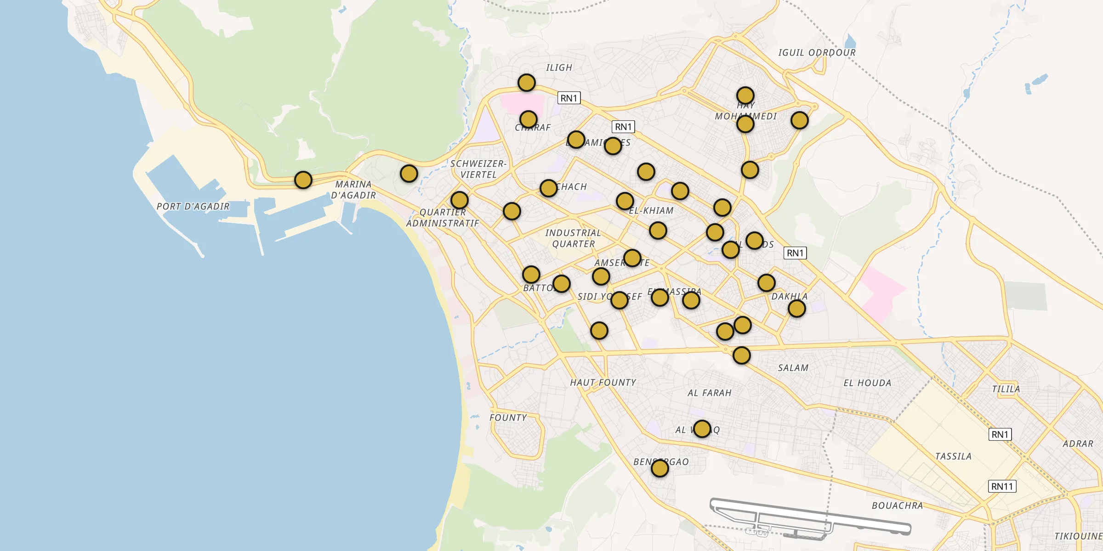Select the marker touching the CHACH label
The width and height of the screenshot is (1103, 551).
coord(549,188)
